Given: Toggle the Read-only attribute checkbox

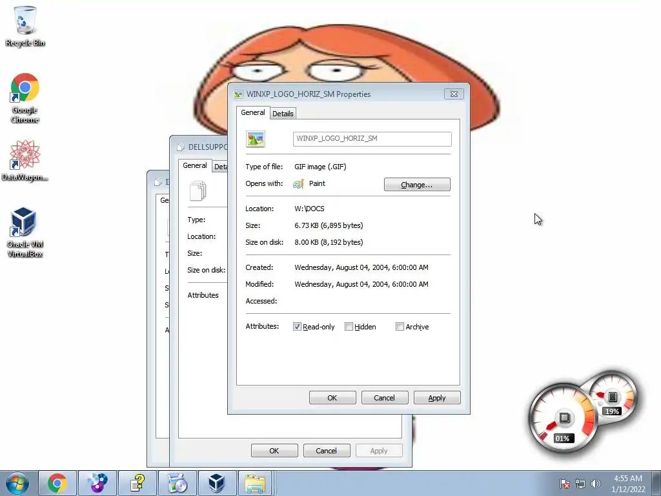Looking at the screenshot, I should coord(297,326).
